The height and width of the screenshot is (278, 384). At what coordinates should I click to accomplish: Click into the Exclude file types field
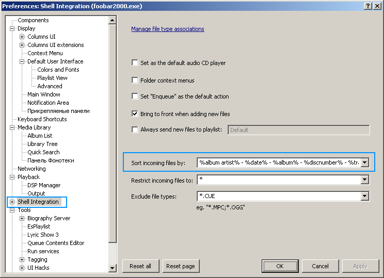pos(279,196)
